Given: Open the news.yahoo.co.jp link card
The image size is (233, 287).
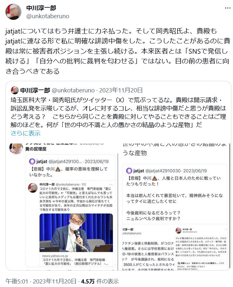Looking at the screenshot, I should [76, 260].
